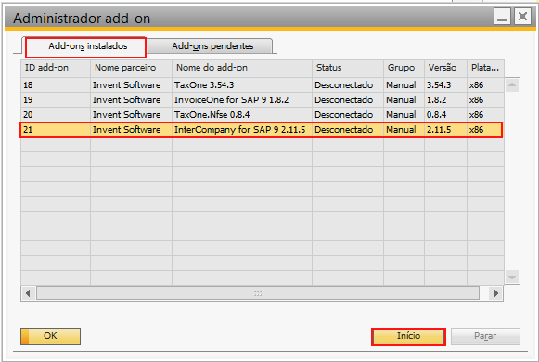Click Manual group in TaxOne.Nfse row
Viewport: 539px width, 362px height.
pos(401,115)
